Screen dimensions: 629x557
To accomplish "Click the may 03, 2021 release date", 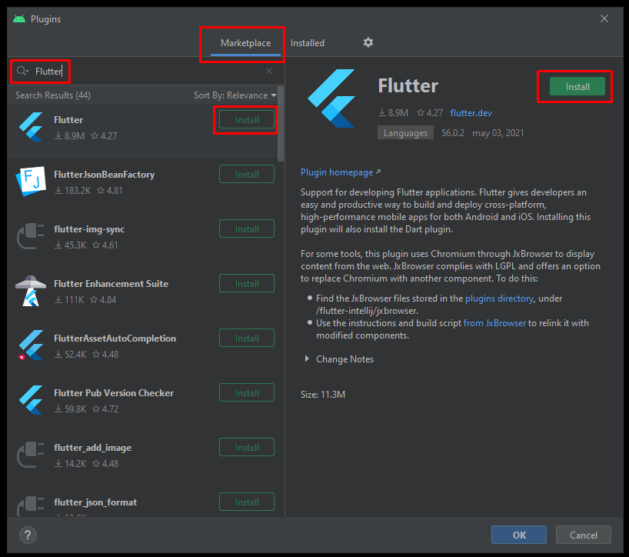I will (x=498, y=133).
